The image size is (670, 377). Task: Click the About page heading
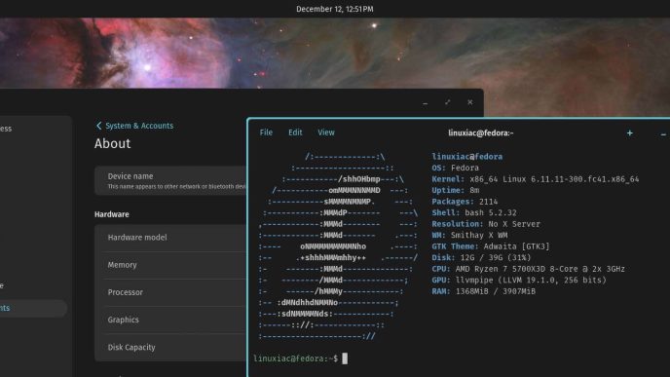point(112,143)
